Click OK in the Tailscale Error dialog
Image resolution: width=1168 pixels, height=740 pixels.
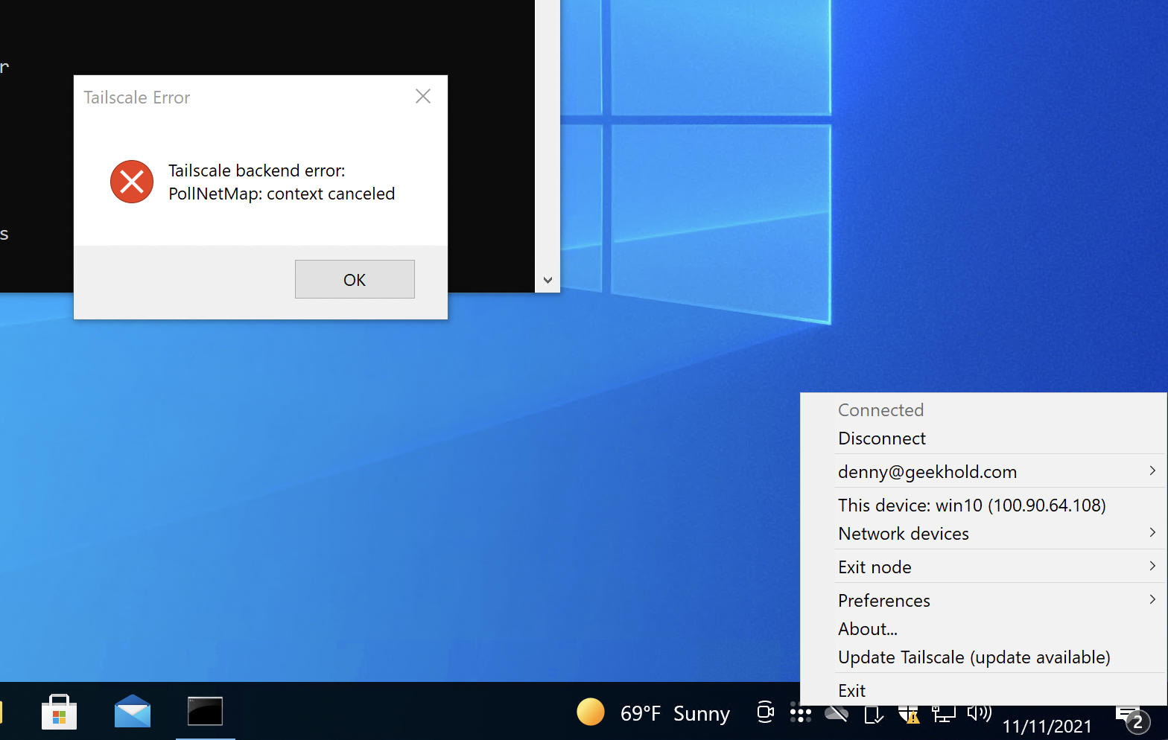[355, 279]
